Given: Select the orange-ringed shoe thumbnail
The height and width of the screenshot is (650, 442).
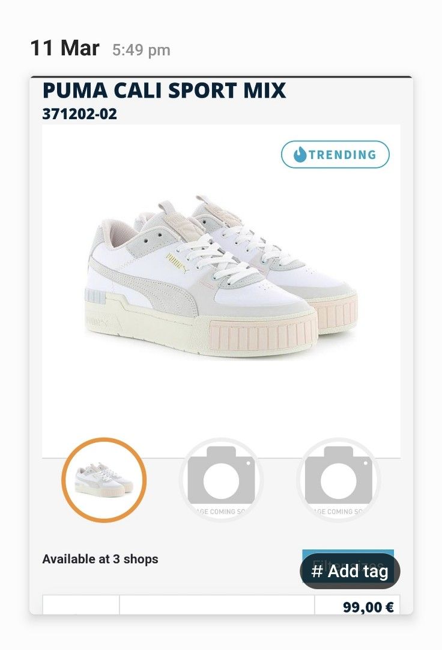Looking at the screenshot, I should 104,480.
